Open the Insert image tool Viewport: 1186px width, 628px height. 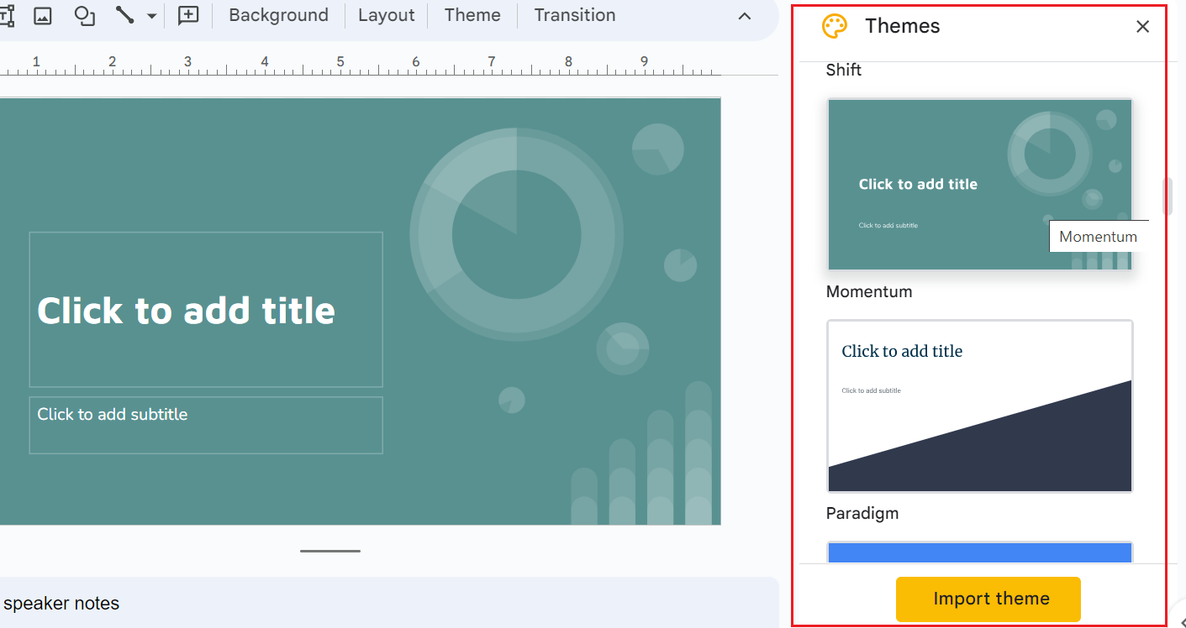[43, 15]
